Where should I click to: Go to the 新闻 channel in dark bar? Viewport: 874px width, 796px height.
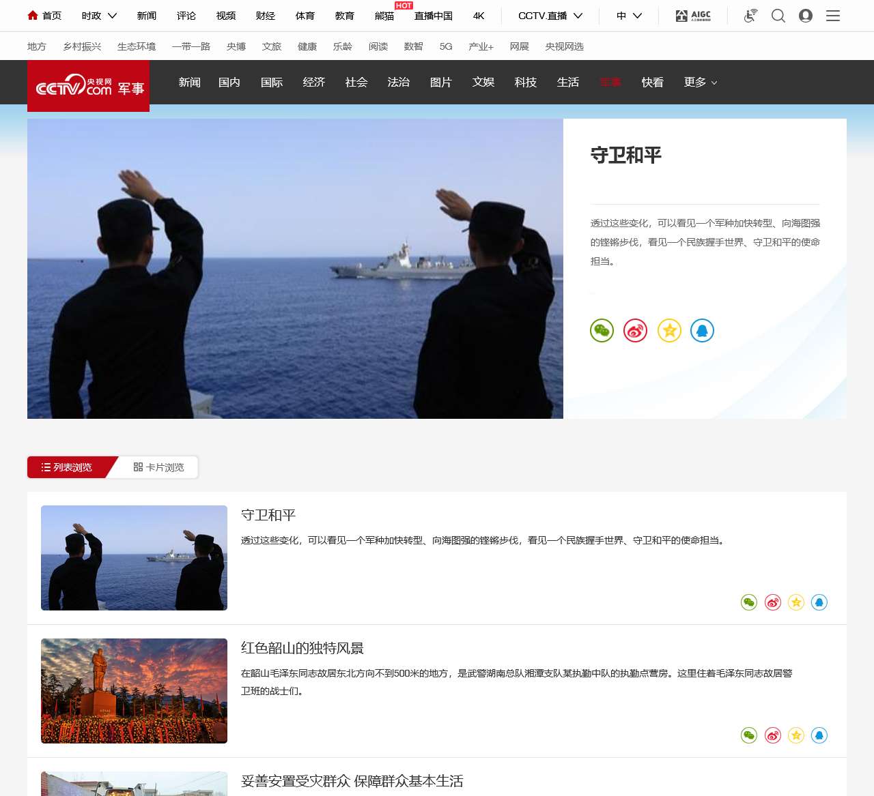[x=190, y=83]
